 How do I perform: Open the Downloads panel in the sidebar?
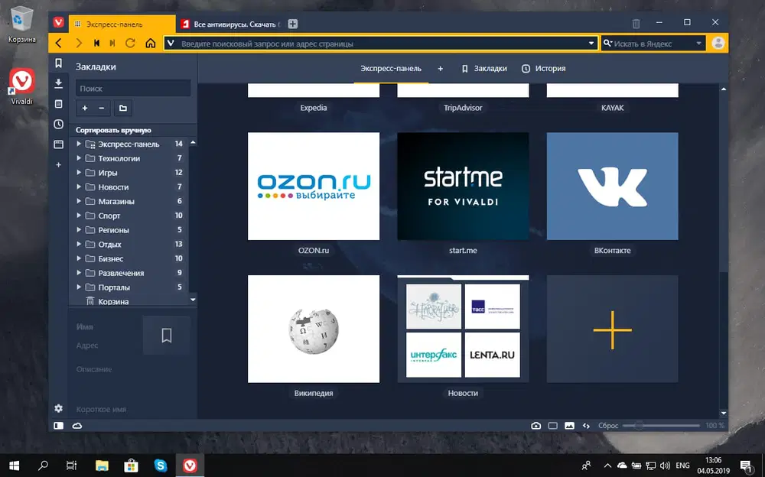point(59,83)
